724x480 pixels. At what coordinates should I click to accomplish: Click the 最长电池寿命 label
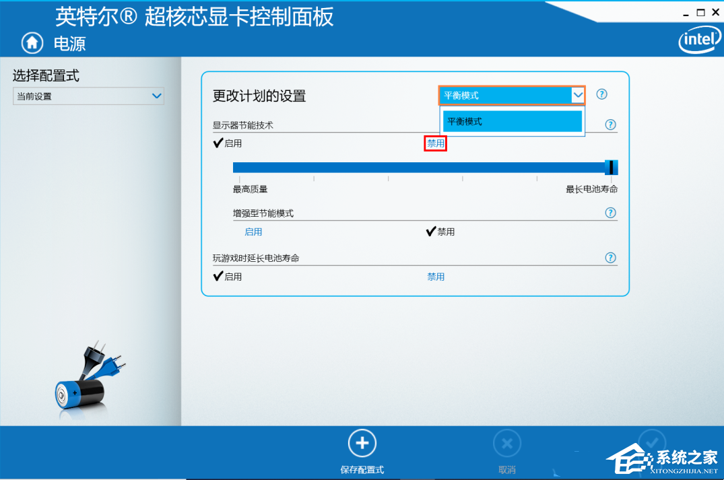pyautogui.click(x=591, y=189)
